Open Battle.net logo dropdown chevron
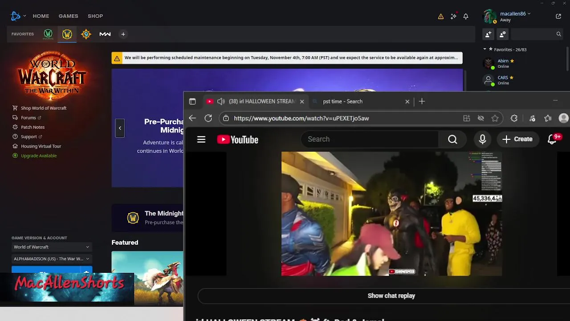The height and width of the screenshot is (321, 570). tap(24, 16)
